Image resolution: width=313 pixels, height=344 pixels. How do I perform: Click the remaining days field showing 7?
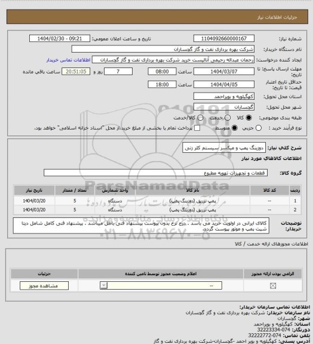(x=118, y=72)
